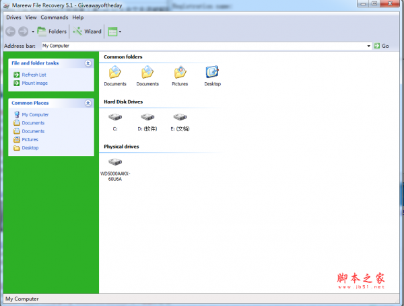Maximize the Mareew File Recovery window
This screenshot has width=404, height=306.
click(x=374, y=4)
